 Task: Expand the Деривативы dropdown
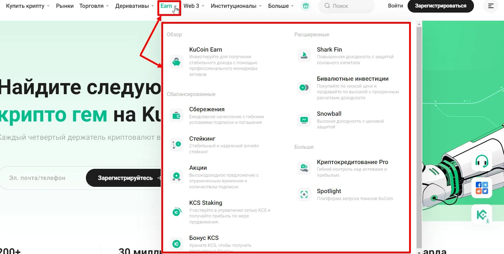click(x=135, y=6)
